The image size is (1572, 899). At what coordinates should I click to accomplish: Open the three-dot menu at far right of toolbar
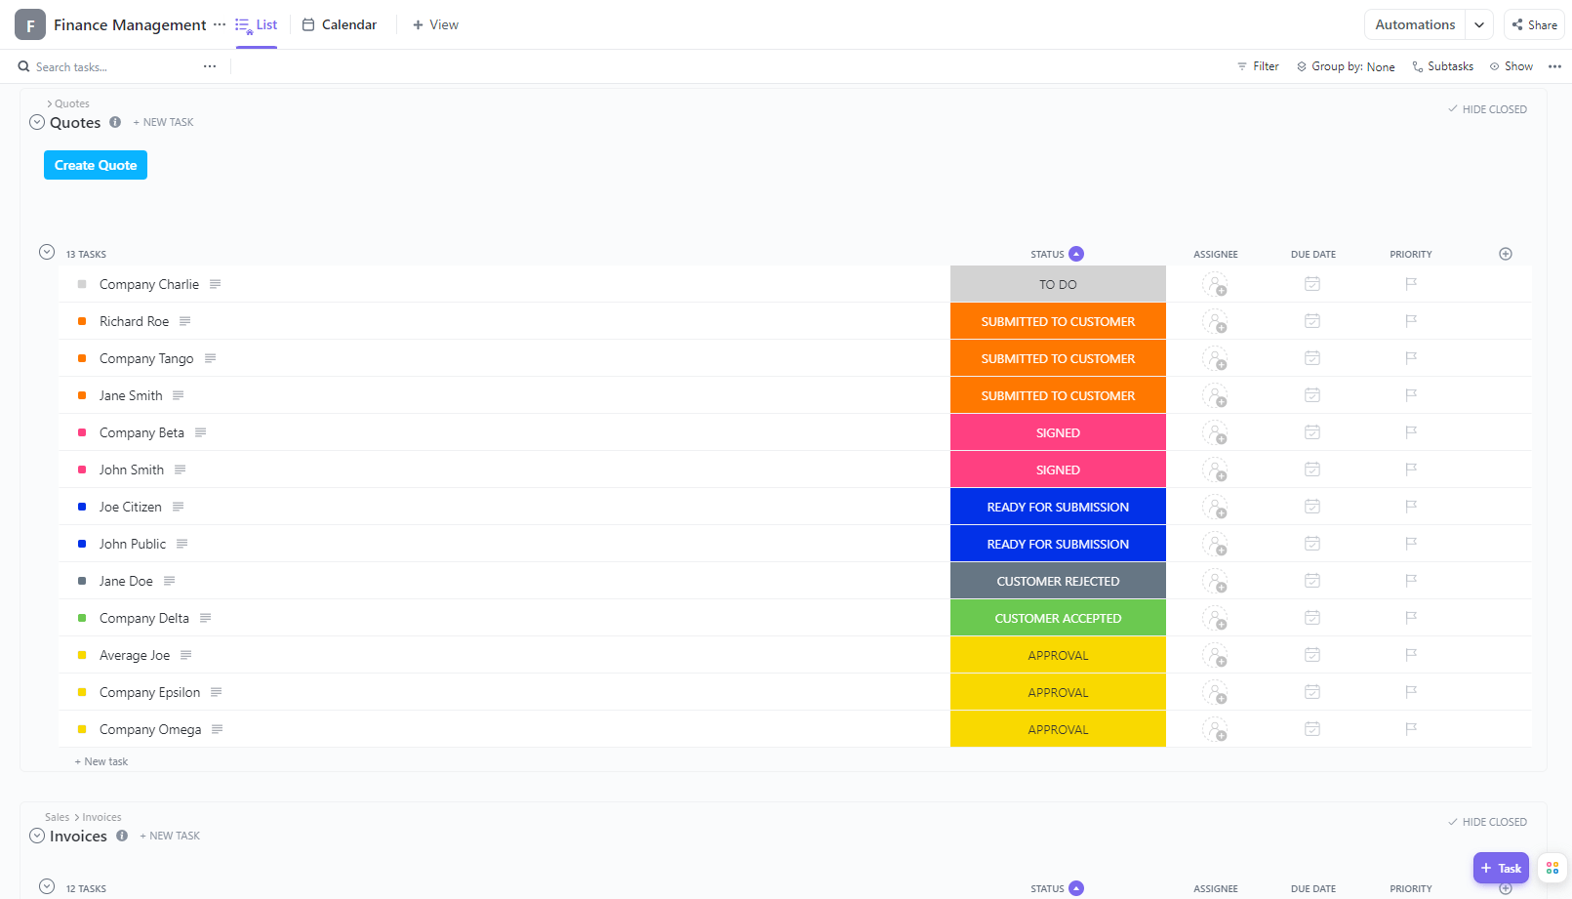pyautogui.click(x=1554, y=66)
